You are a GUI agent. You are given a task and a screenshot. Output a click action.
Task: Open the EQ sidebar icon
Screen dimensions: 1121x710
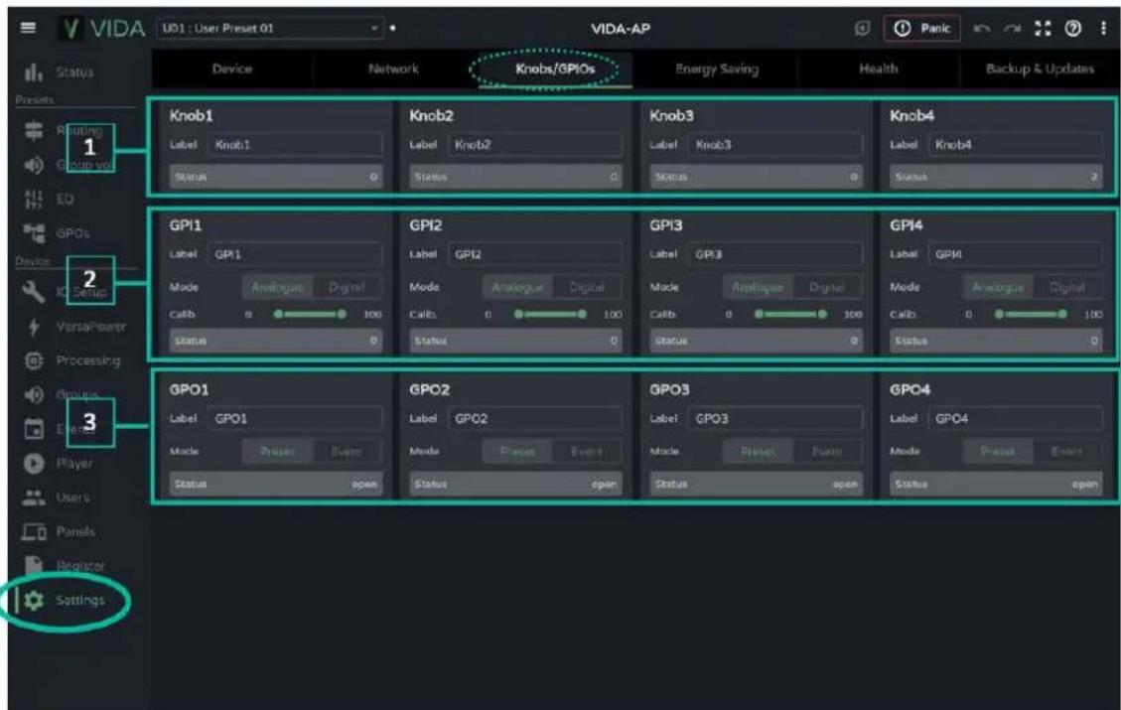click(x=33, y=199)
